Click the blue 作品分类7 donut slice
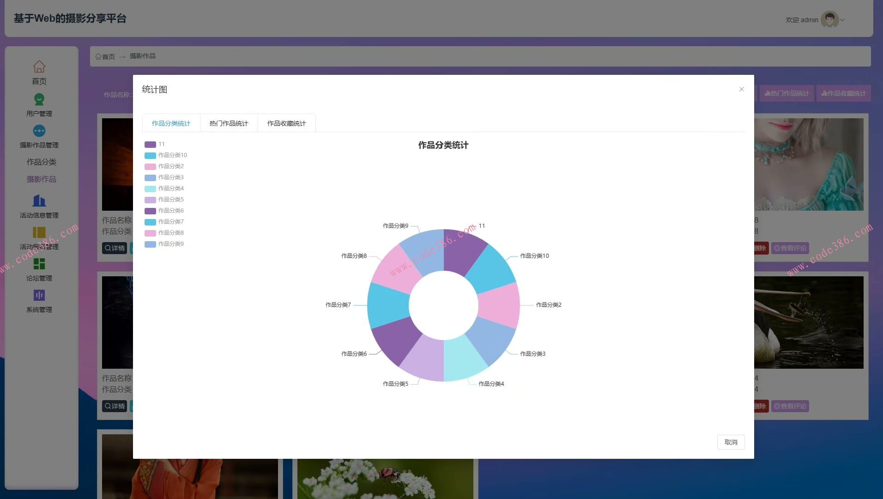The width and height of the screenshot is (883, 499). (387, 305)
